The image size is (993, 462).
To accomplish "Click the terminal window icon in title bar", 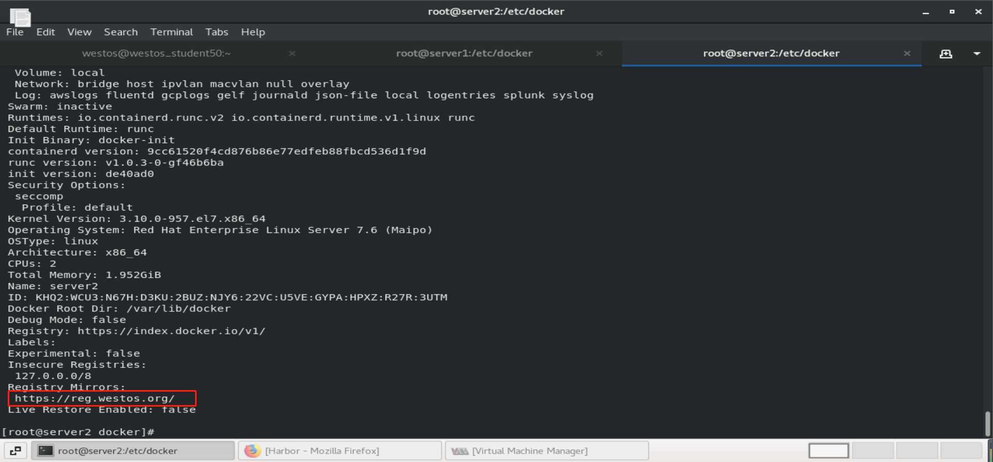I will point(20,17).
